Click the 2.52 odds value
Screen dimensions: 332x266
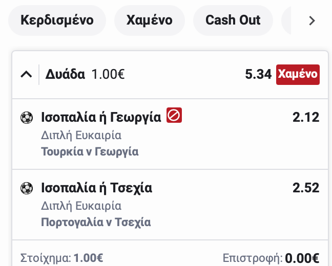point(306,188)
